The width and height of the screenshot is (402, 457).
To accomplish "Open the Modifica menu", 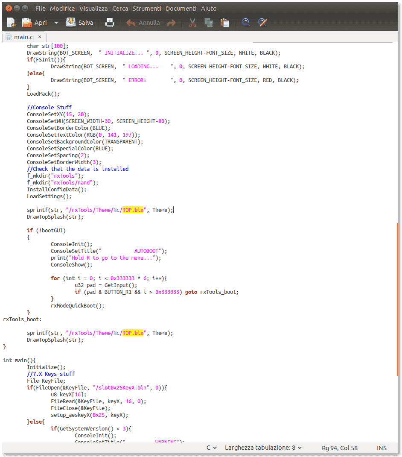I will (62, 9).
